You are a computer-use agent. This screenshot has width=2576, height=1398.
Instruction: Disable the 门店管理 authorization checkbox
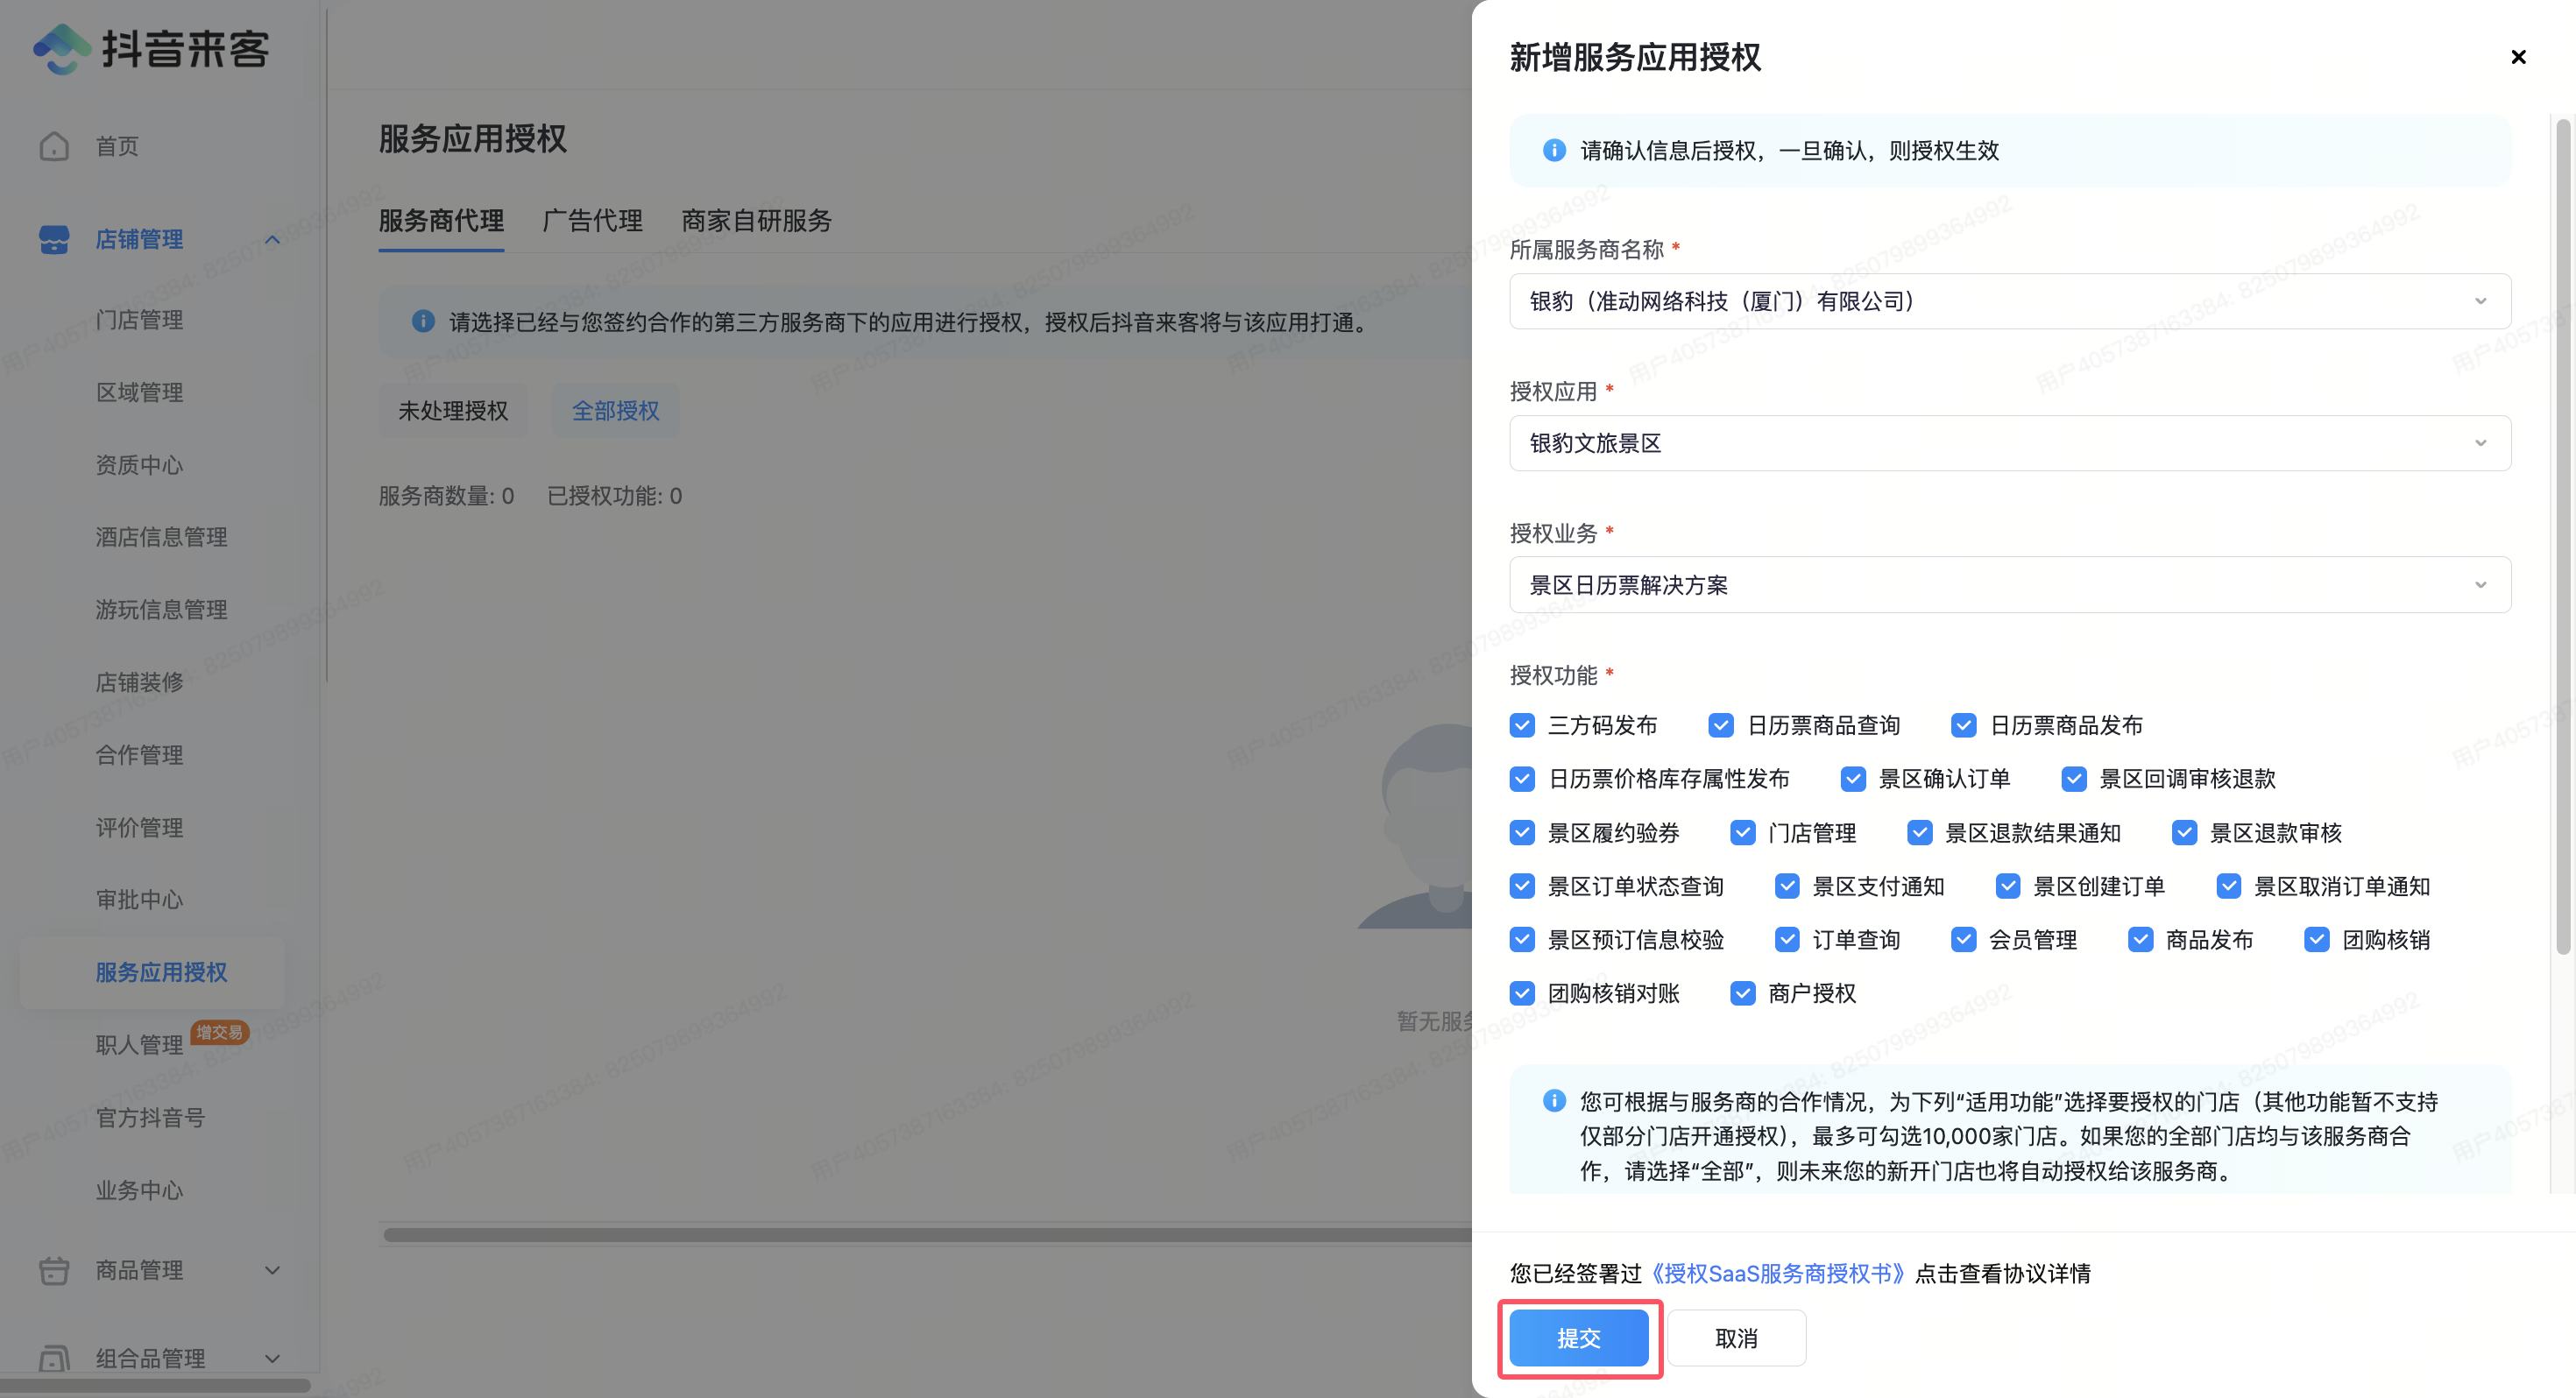pos(1745,832)
